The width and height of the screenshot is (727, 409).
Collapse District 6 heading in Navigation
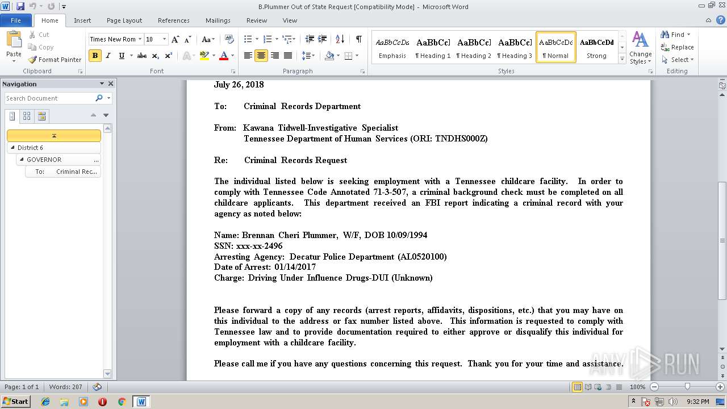pos(12,148)
